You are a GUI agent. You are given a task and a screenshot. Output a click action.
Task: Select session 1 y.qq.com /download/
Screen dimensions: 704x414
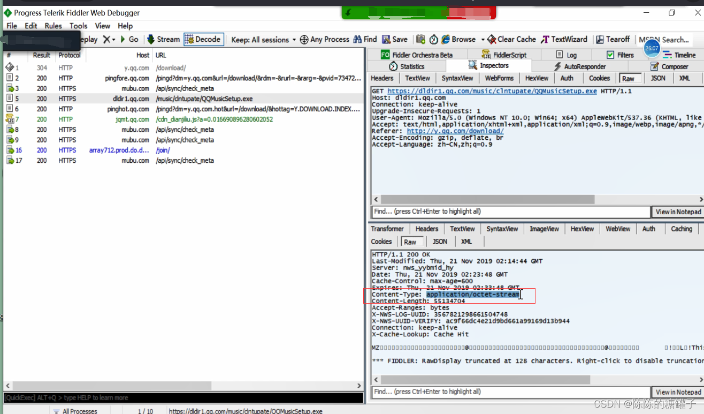click(183, 68)
